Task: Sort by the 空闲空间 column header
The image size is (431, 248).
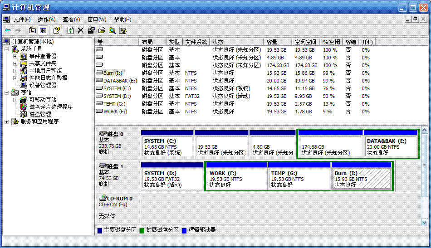Action: 306,42
